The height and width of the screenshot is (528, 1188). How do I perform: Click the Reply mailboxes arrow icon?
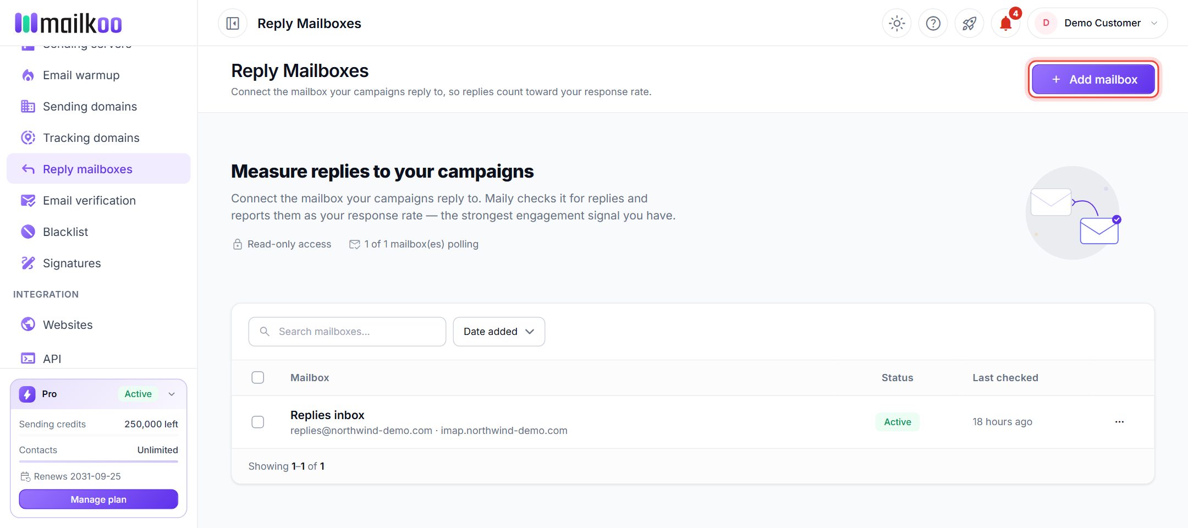coord(28,169)
